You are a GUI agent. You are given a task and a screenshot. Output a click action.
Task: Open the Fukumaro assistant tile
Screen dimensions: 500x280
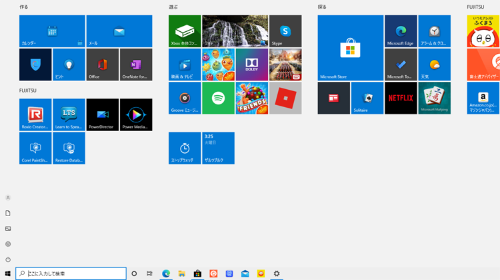(483, 31)
